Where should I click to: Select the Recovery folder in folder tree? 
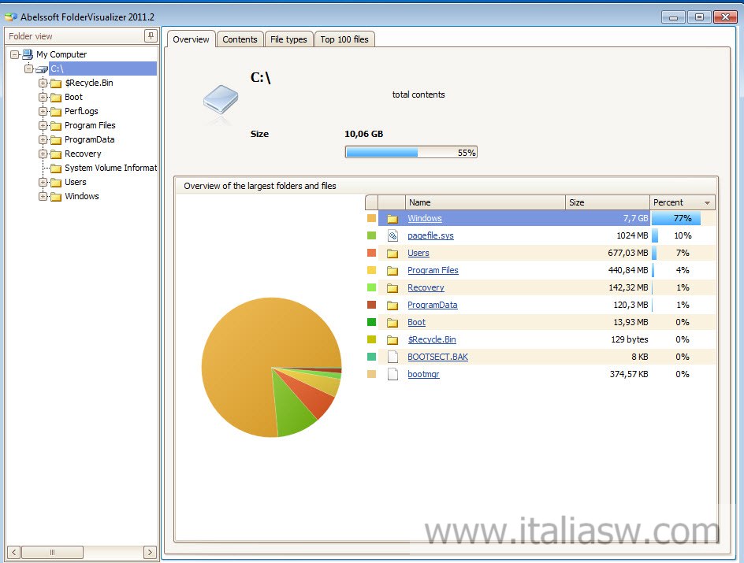pyautogui.click(x=83, y=154)
